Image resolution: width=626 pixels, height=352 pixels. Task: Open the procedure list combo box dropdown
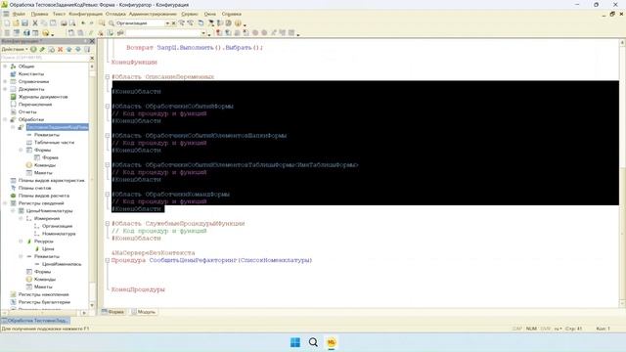pyautogui.click(x=202, y=32)
